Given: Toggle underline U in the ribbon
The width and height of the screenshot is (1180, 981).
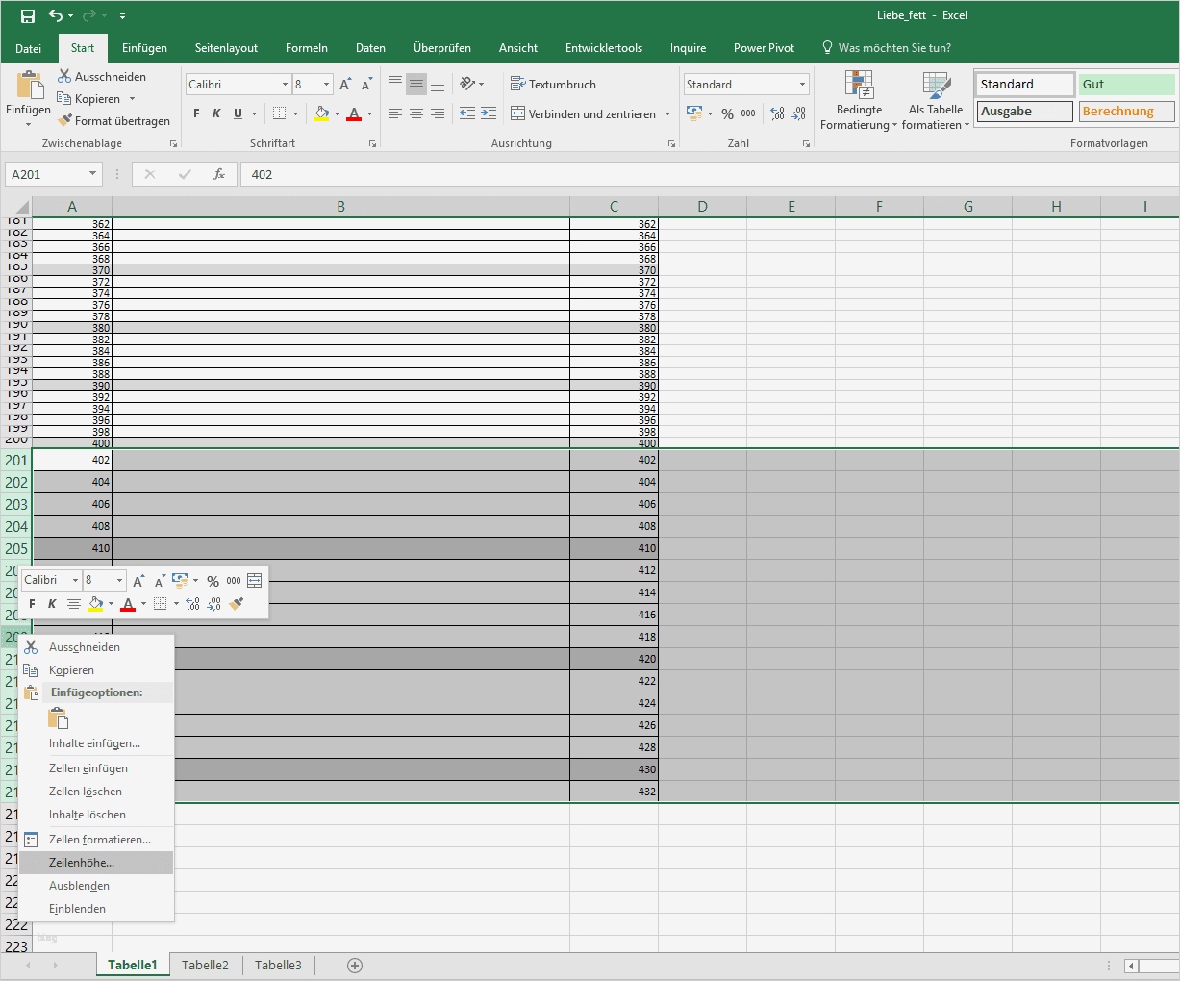Looking at the screenshot, I should pyautogui.click(x=238, y=113).
